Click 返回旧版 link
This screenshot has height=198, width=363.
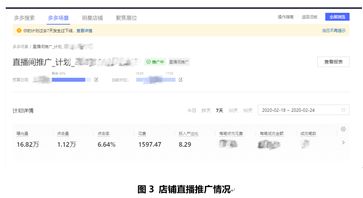point(309,17)
